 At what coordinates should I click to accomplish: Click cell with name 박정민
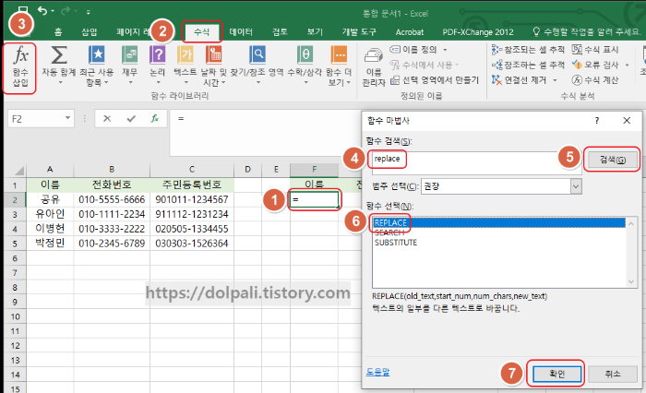tap(50, 243)
